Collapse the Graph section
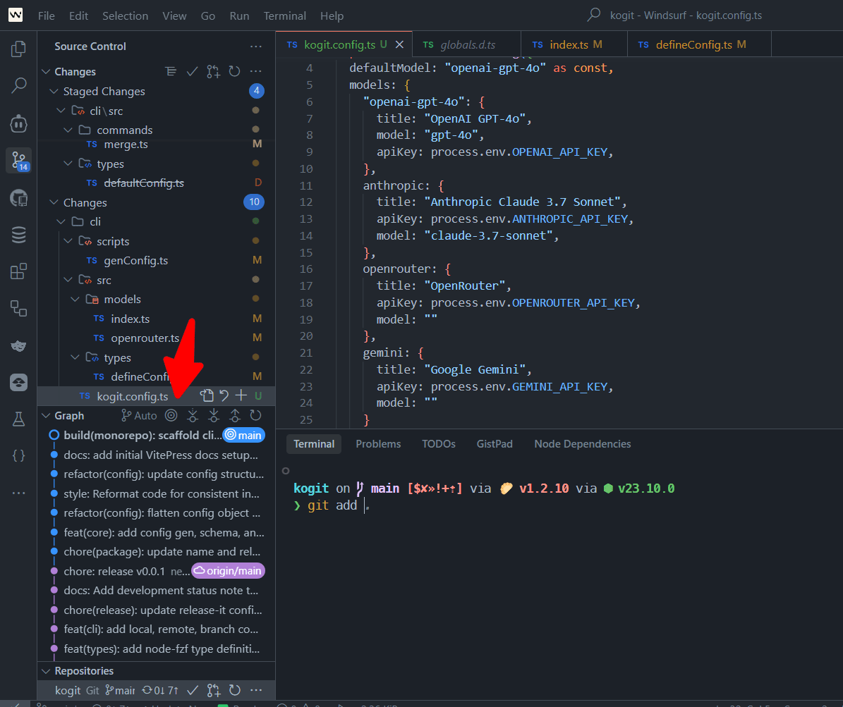 point(46,416)
